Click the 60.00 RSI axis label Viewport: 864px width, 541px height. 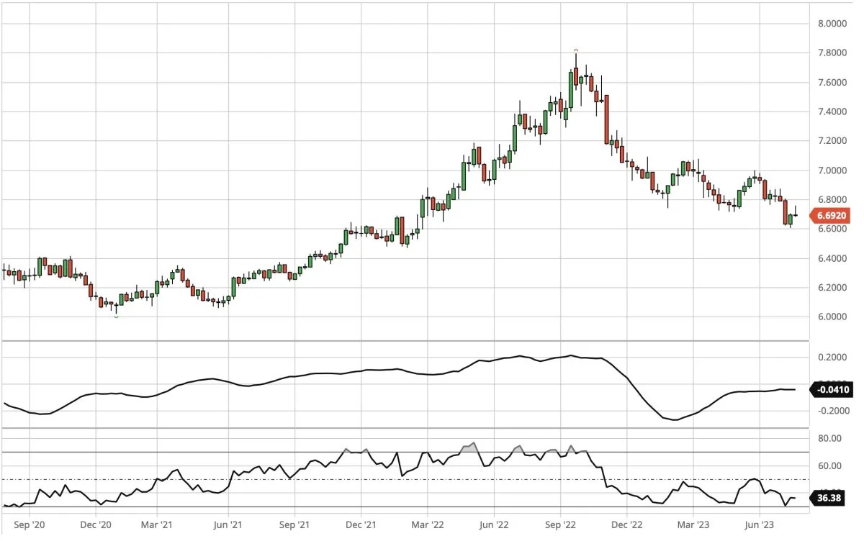coord(830,465)
